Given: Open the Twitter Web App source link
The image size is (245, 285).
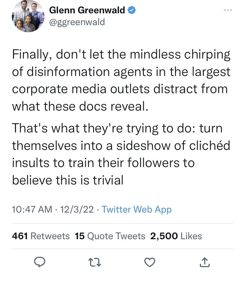Looking at the screenshot, I should (136, 210).
